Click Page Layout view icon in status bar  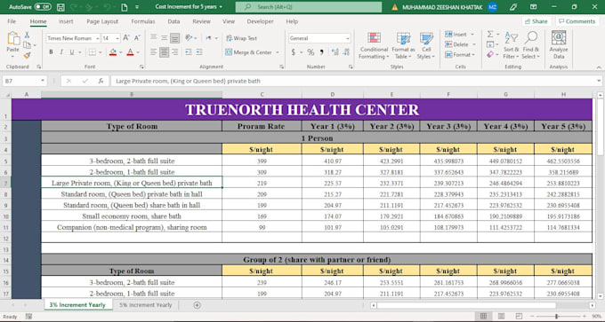tap(501, 316)
